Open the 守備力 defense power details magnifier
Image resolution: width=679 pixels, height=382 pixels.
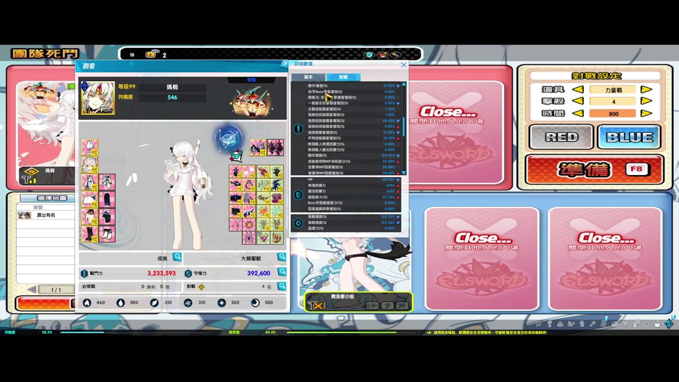tap(282, 272)
